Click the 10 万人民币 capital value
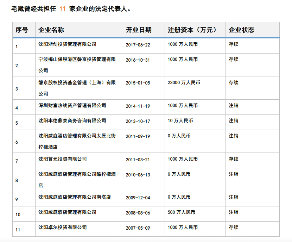 [x=180, y=120]
